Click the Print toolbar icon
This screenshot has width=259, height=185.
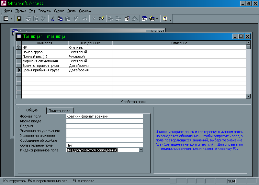tap(28, 19)
